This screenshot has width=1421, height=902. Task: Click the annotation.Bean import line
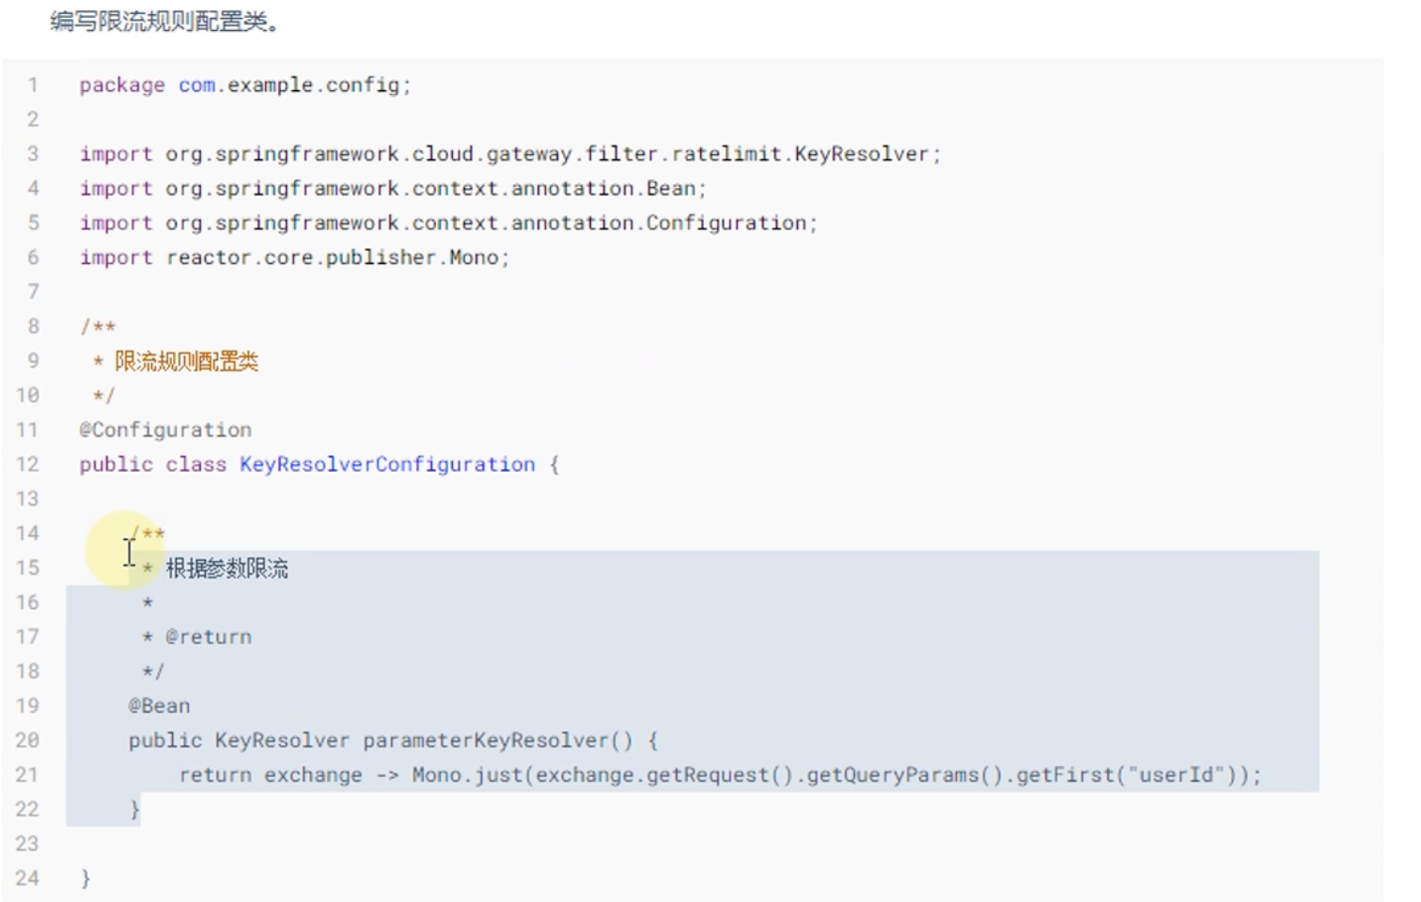click(x=393, y=189)
